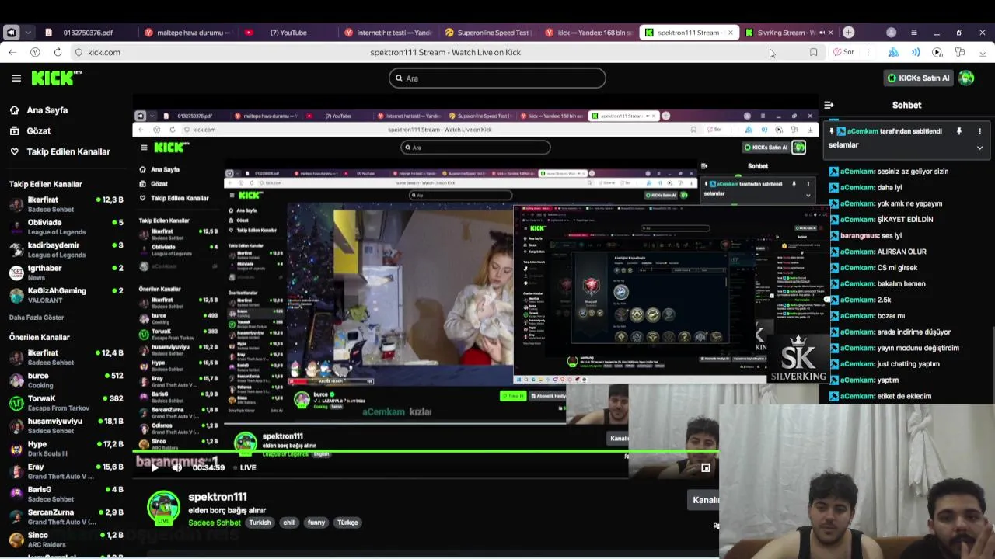Switch to the maltepe hava durumu tab
Screen dimensions: 995x559
pos(188,33)
